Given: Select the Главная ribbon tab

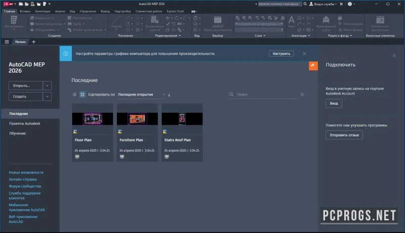Looking at the screenshot, I should (10, 11).
